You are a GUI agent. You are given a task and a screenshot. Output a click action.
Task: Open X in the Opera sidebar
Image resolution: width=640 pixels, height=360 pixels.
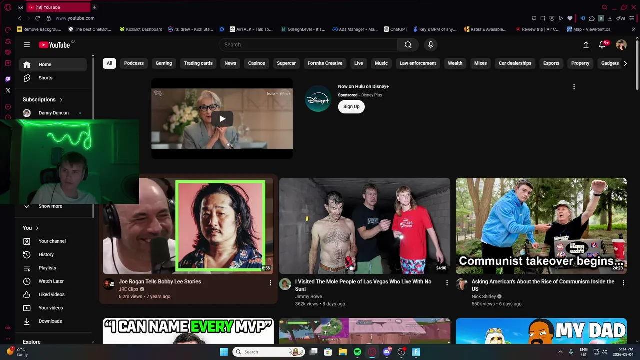click(x=8, y=90)
